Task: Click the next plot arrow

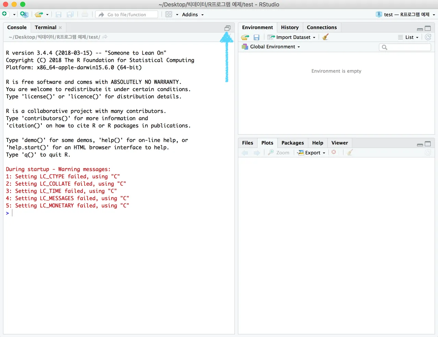Action: [257, 153]
